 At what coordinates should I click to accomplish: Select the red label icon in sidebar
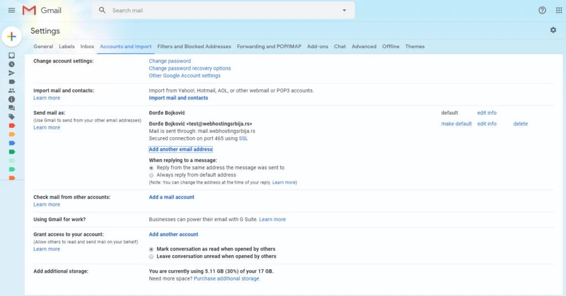point(12,126)
